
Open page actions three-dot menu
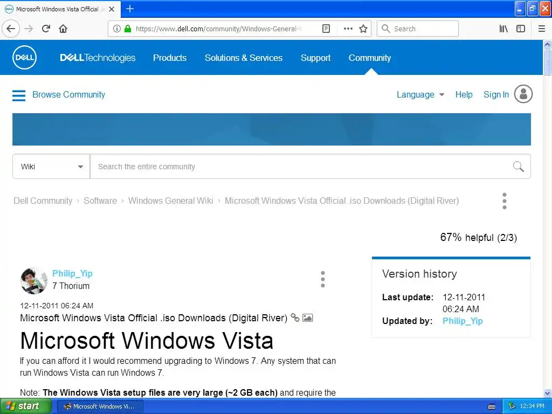(348, 29)
